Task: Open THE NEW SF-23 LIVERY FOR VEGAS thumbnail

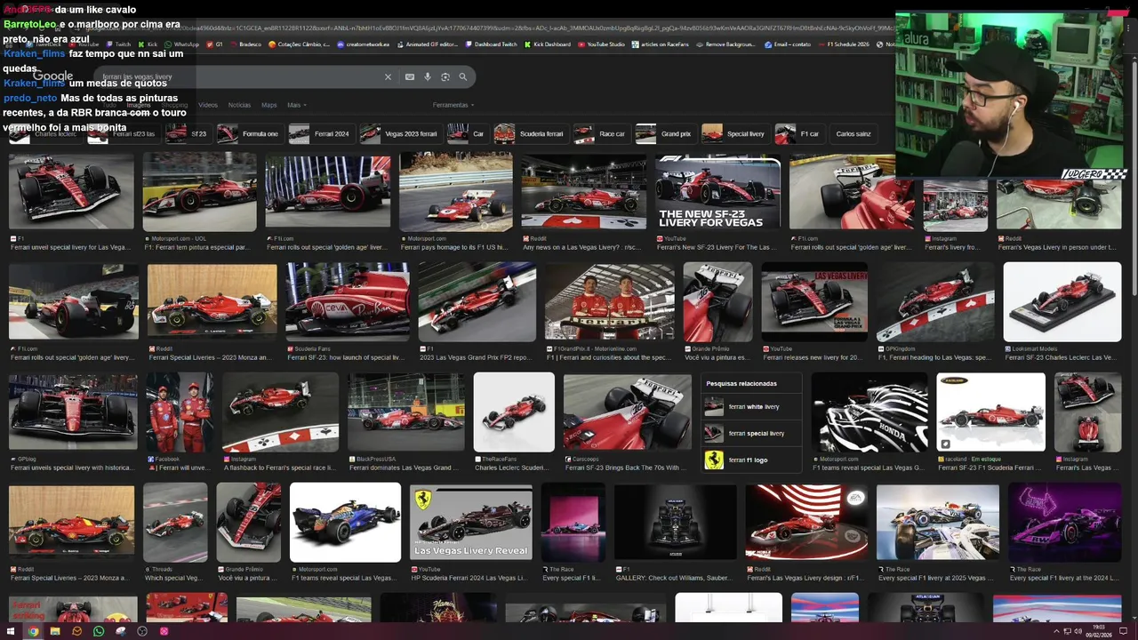Action: [717, 193]
